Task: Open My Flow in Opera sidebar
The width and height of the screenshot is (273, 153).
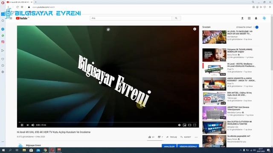Action: 3,51
